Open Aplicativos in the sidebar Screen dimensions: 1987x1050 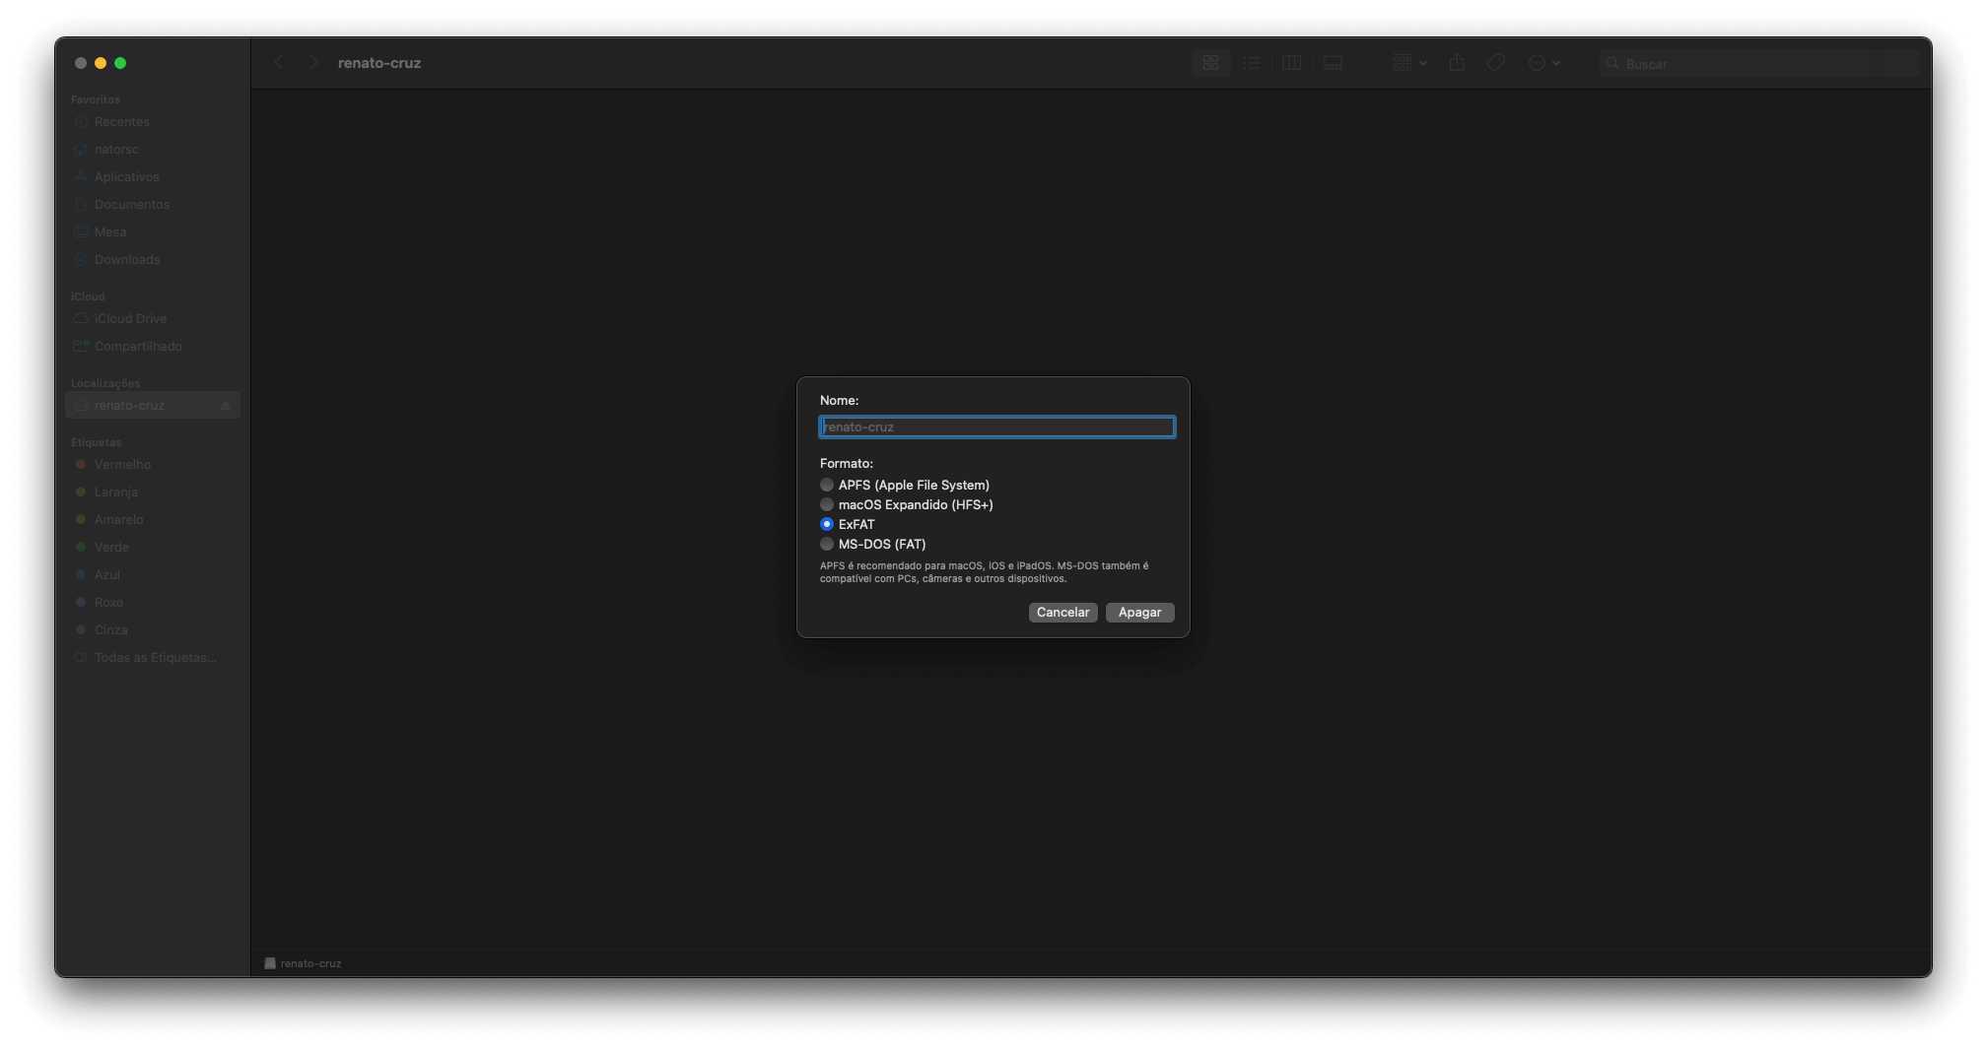pyautogui.click(x=153, y=177)
